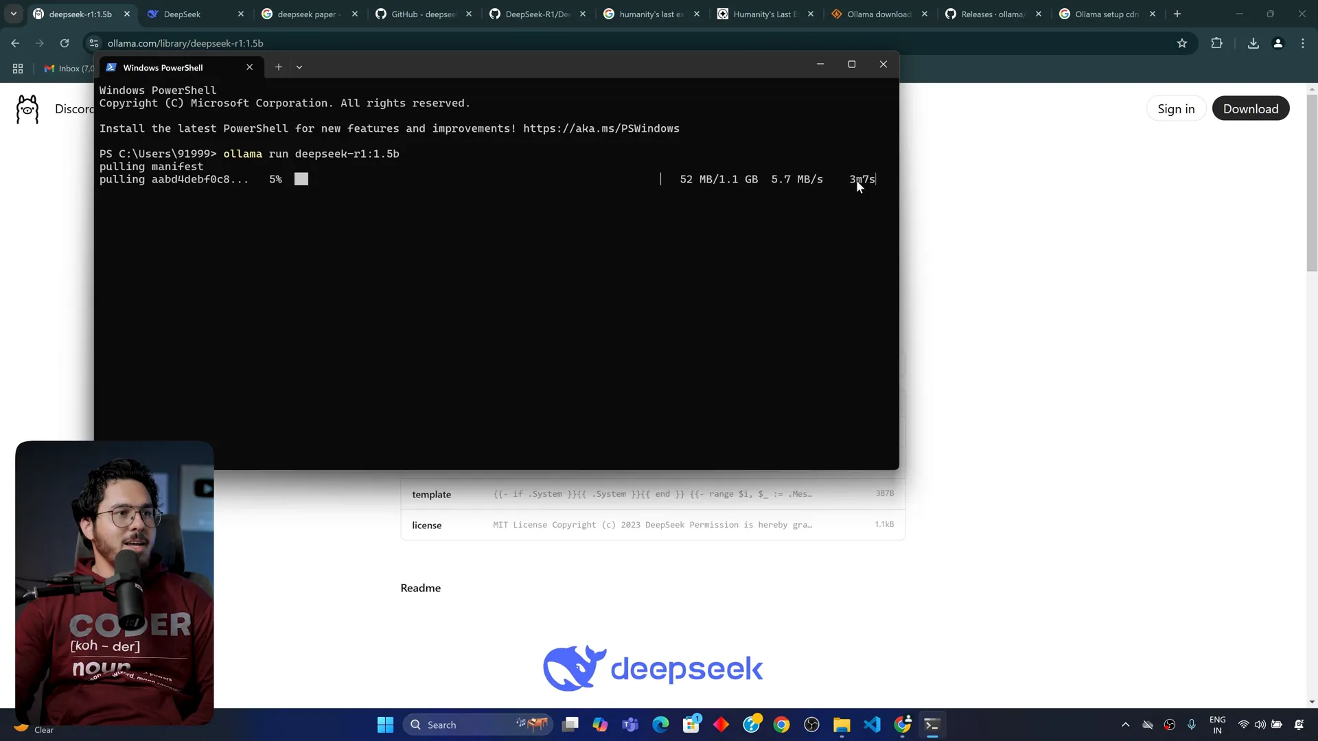1318x741 pixels.
Task: Switch to the Ollama setup cdn tab
Action: coord(1107,14)
